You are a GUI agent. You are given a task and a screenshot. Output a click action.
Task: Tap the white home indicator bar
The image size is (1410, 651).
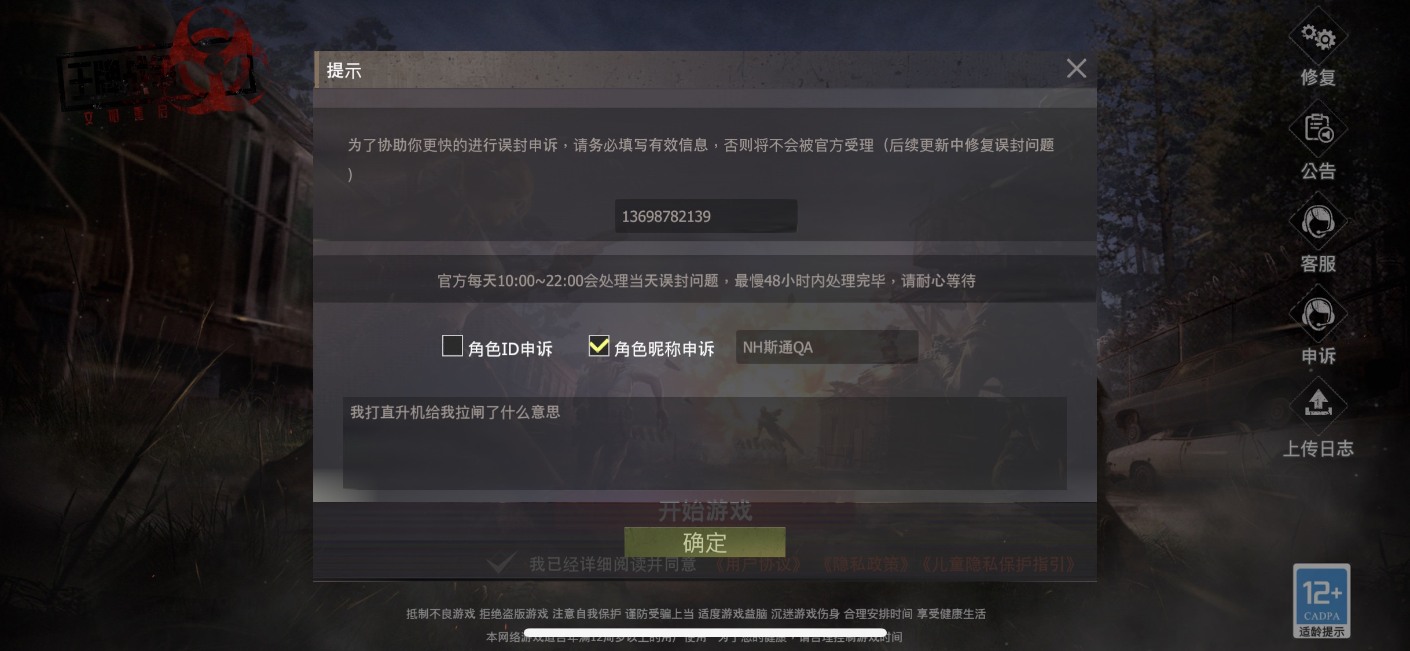pyautogui.click(x=705, y=632)
